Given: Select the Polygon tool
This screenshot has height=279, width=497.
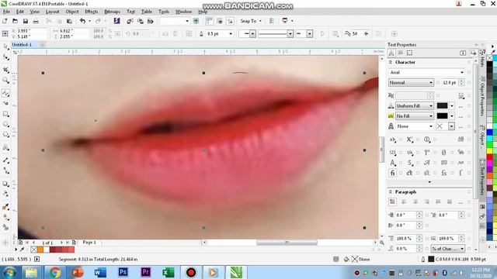Looking at the screenshot, I should click(x=5, y=135).
